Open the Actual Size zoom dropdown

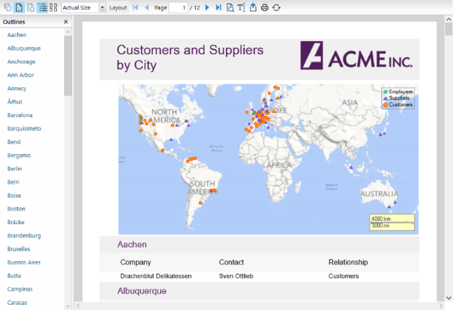pos(103,7)
